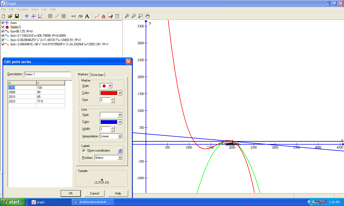Save the current graph

pos(17,16)
